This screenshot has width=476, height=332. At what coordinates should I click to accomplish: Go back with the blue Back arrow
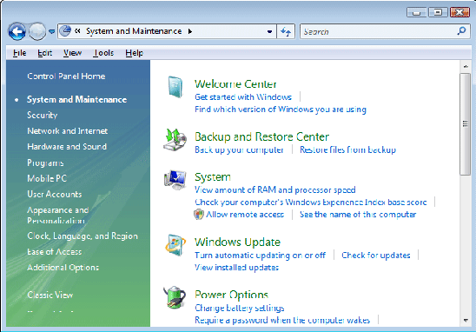17,31
